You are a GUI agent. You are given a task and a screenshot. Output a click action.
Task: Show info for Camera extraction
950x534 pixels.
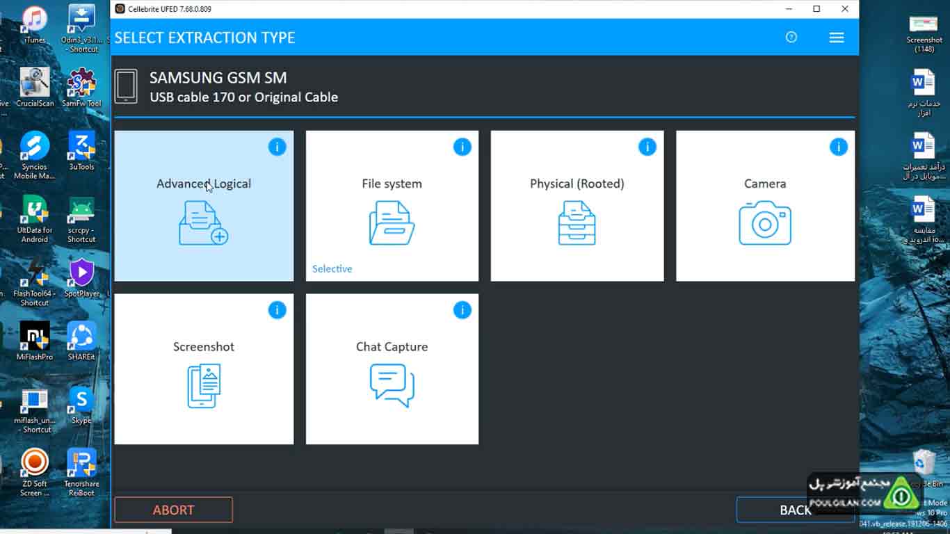click(838, 147)
